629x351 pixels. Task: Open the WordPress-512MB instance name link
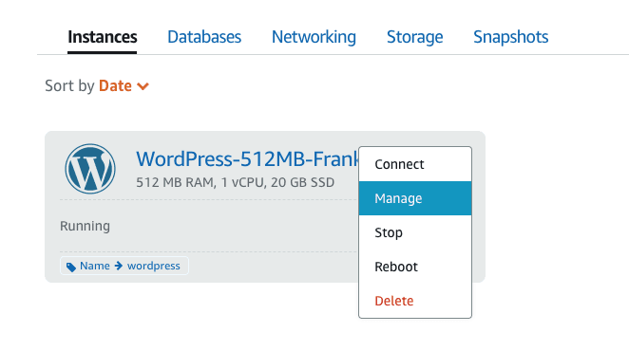point(247,159)
